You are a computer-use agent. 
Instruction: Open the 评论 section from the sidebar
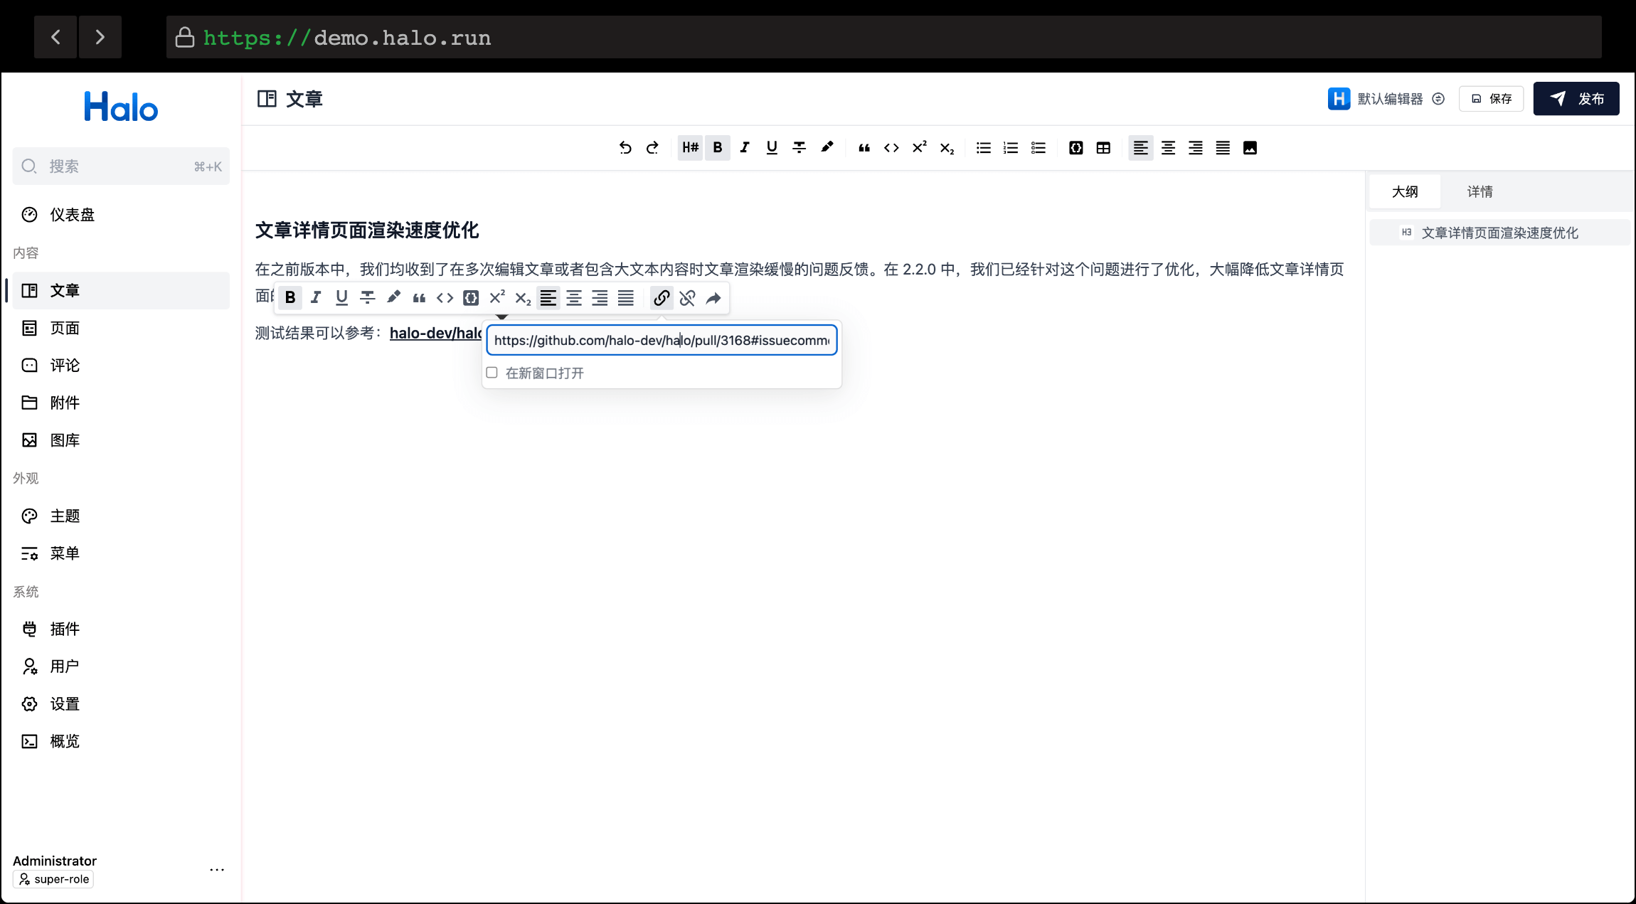65,365
